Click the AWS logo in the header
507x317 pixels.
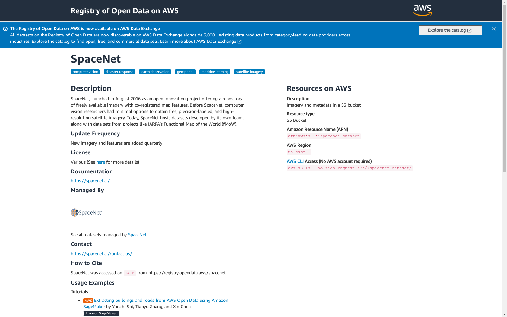pos(423,10)
